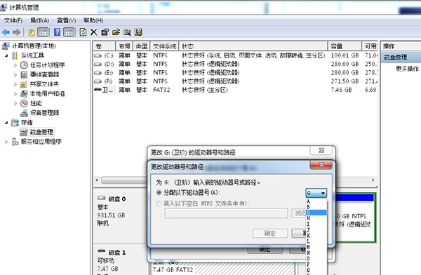
Task: Select the (E:) volume row
Action: pyautogui.click(x=235, y=73)
